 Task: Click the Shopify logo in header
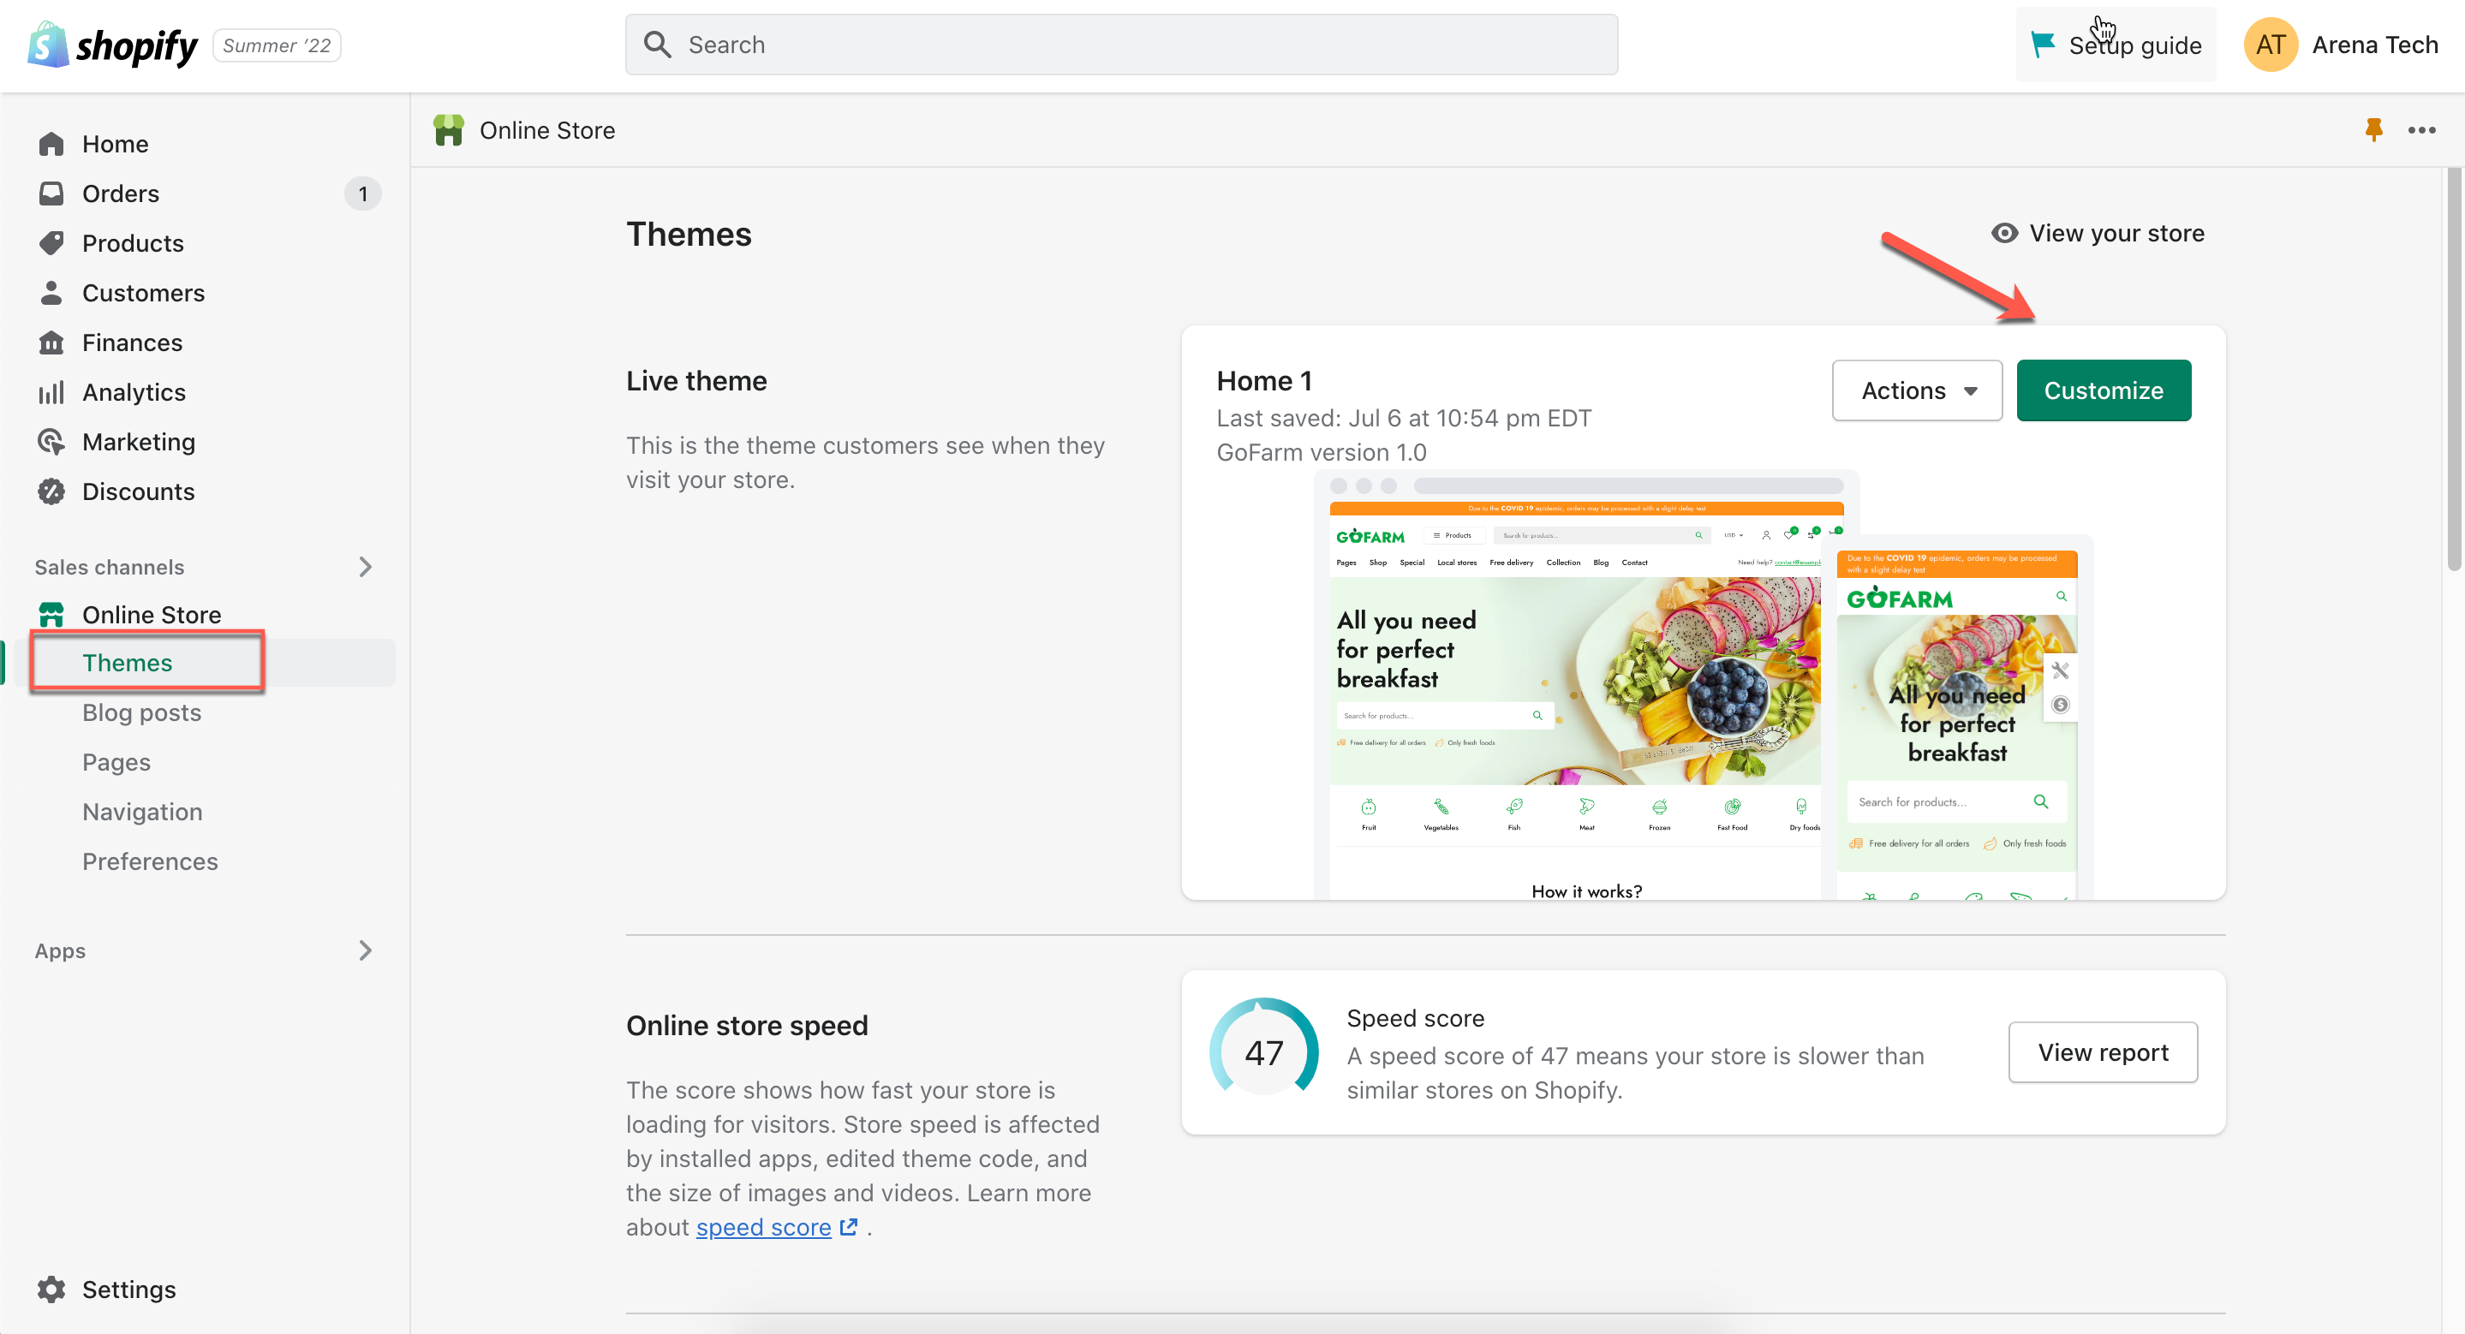pos(113,45)
